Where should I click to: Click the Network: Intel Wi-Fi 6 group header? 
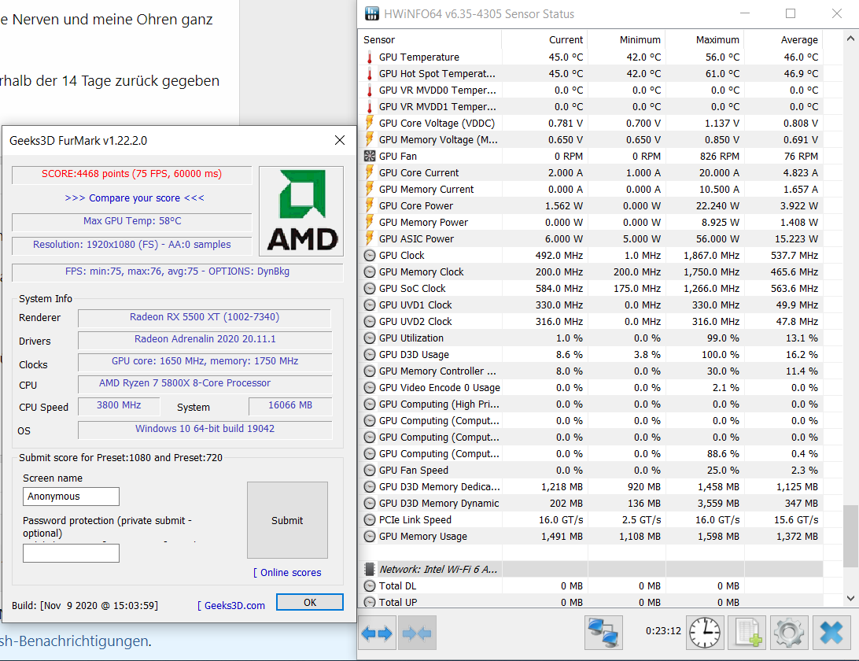(592, 569)
